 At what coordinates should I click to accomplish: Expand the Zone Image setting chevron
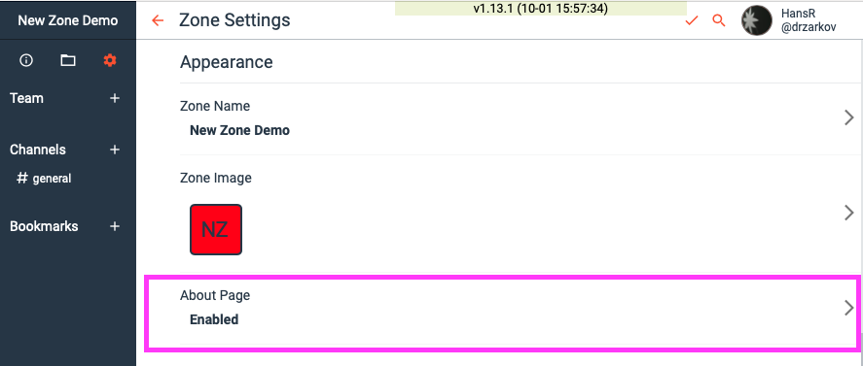pos(849,213)
